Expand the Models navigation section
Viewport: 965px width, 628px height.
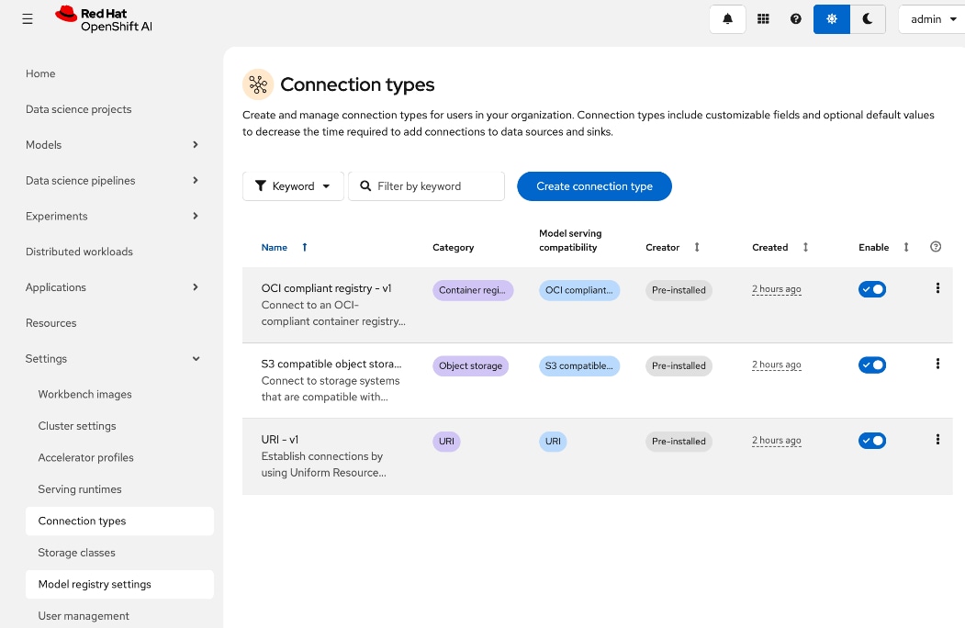pos(43,144)
